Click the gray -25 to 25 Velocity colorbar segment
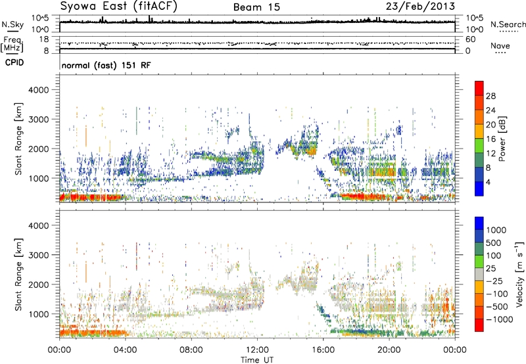 tap(479, 275)
